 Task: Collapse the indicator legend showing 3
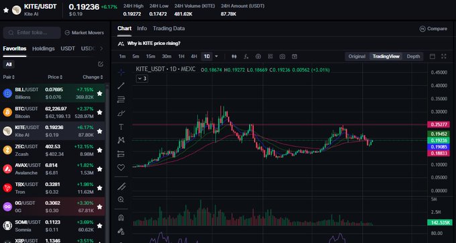[x=142, y=79]
